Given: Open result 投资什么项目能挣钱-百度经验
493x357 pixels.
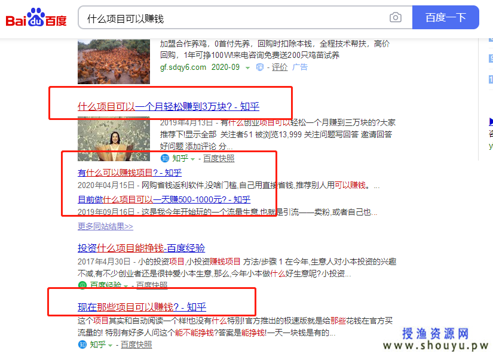Looking at the screenshot, I should coord(141,248).
